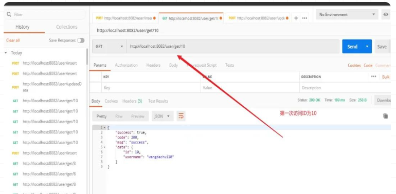Click the Description input cell
Screen dimensions: 396x194
[345, 88]
